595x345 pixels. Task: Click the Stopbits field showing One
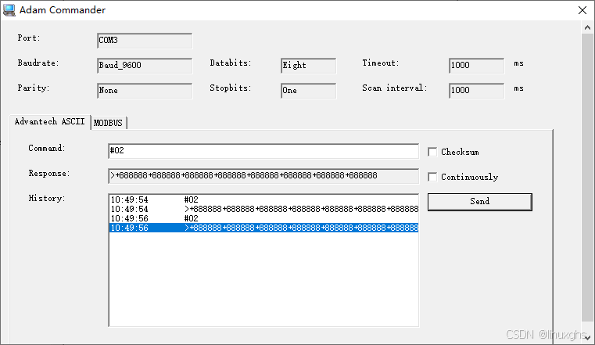(x=308, y=91)
